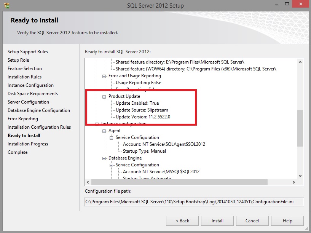Click the vertical scrollbar thumb
This screenshot has height=233, width=311.
(300, 128)
